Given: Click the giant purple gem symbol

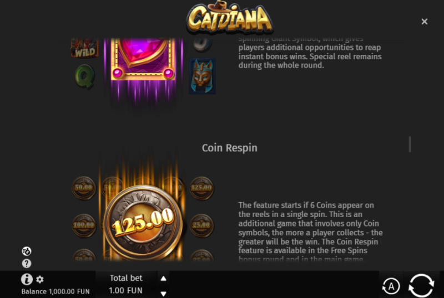Looking at the screenshot, I should [143, 59].
